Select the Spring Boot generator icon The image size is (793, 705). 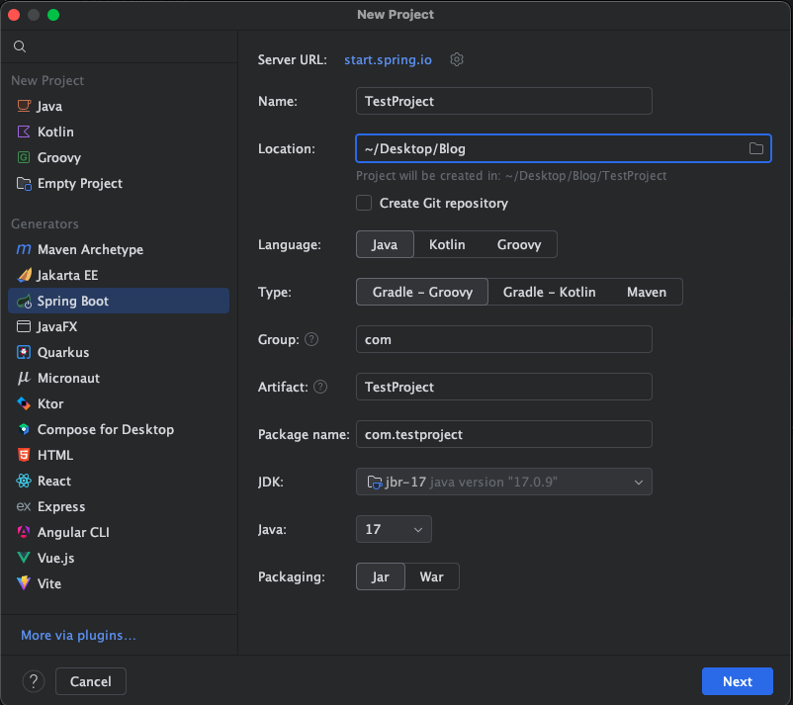click(25, 302)
